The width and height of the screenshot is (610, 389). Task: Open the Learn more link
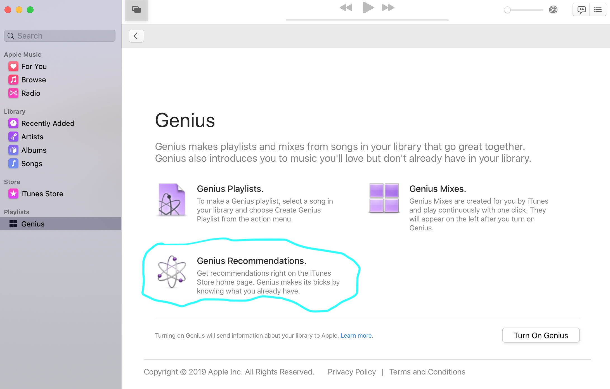point(356,336)
